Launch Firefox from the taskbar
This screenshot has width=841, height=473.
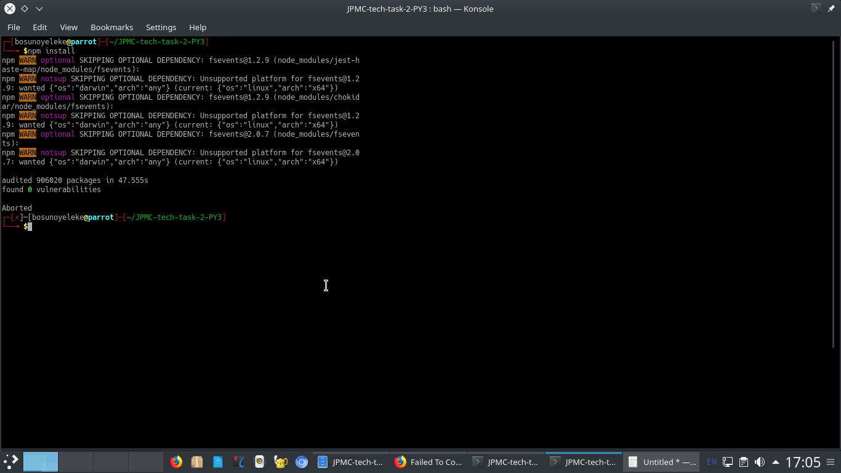pyautogui.click(x=176, y=462)
